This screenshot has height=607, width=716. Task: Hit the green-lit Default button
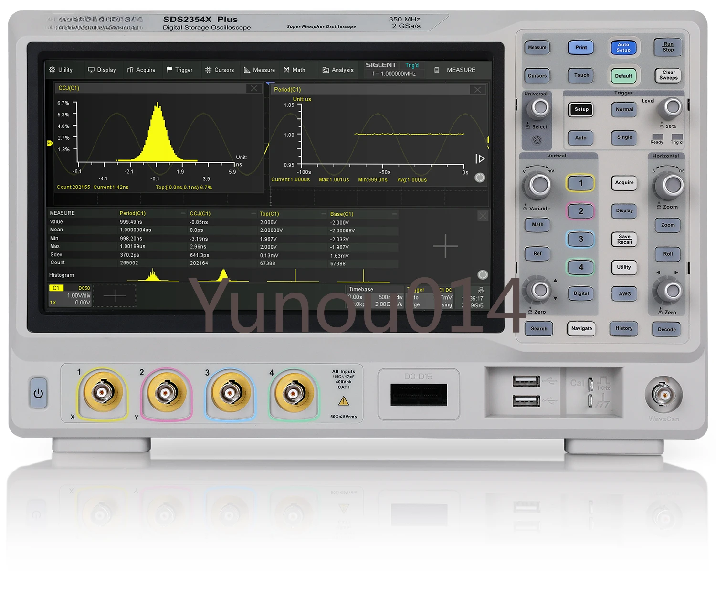click(623, 75)
